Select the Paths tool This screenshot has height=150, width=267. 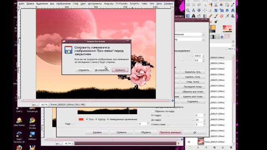[x=227, y=5]
